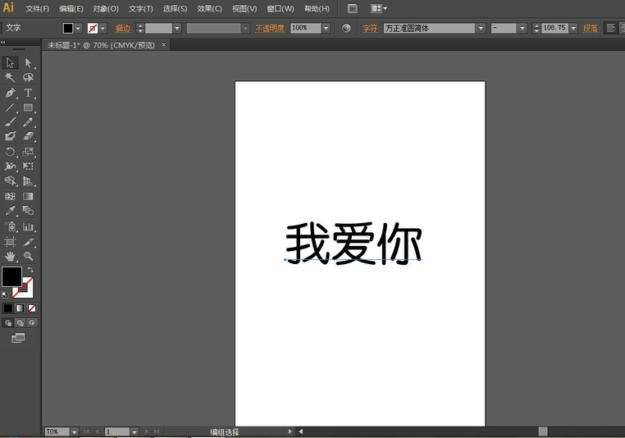Viewport: 625px width, 438px height.
Task: Open the 文件(F) menu
Action: click(37, 8)
